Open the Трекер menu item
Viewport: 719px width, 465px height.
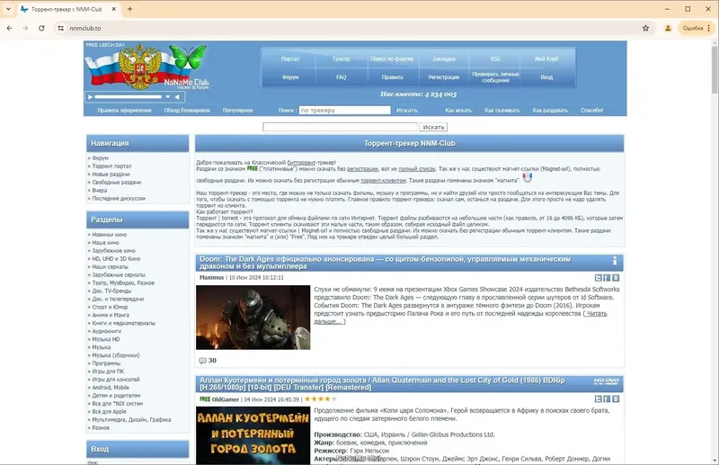pyautogui.click(x=342, y=58)
